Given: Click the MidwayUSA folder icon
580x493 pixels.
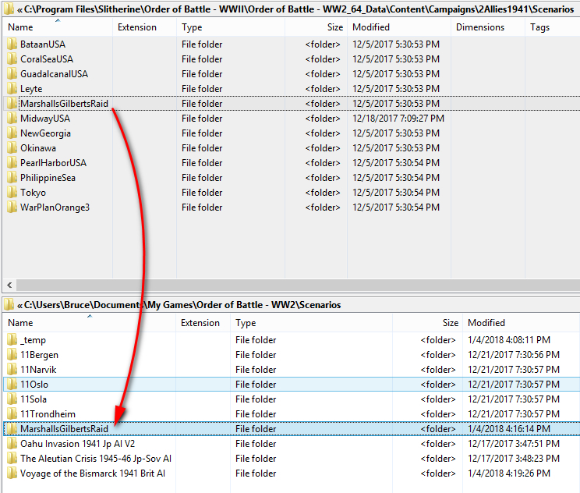Looking at the screenshot, I should pos(12,118).
